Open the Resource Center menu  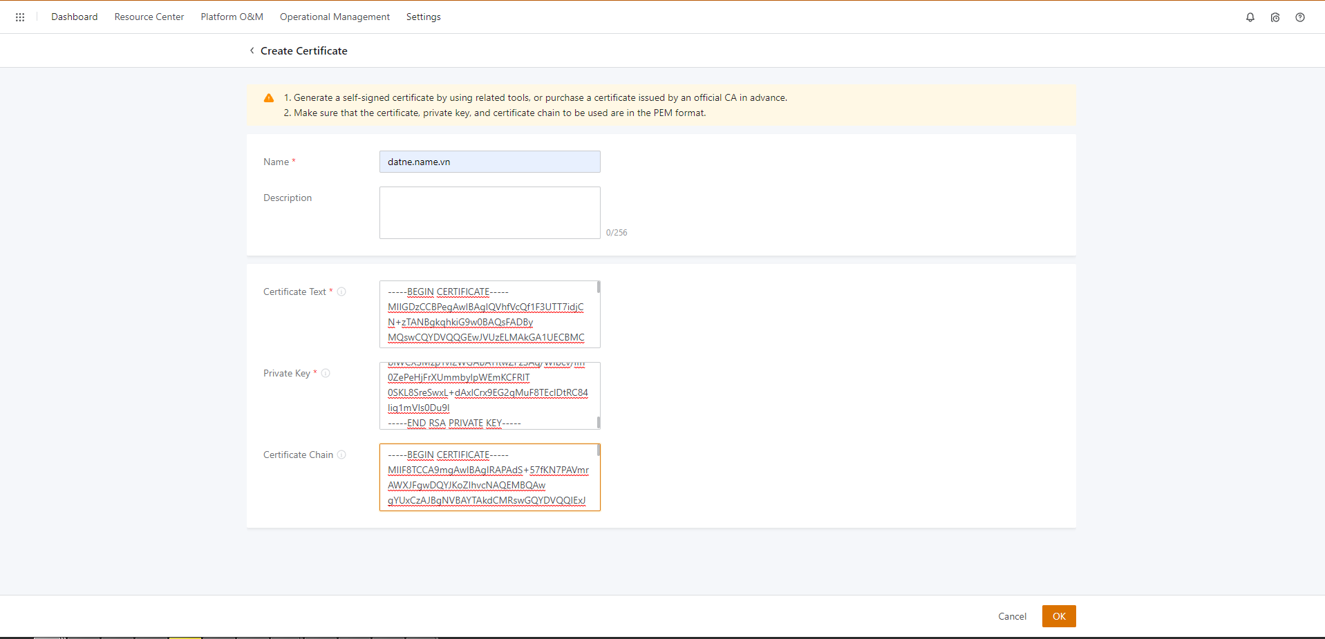click(x=149, y=17)
